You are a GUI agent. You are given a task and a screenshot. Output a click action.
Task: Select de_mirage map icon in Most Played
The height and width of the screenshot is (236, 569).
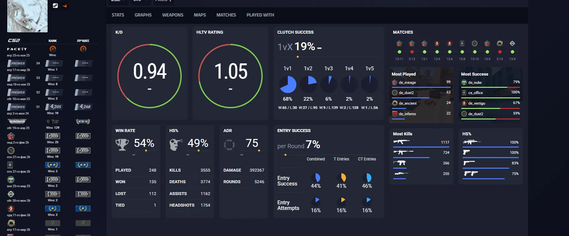(x=395, y=83)
